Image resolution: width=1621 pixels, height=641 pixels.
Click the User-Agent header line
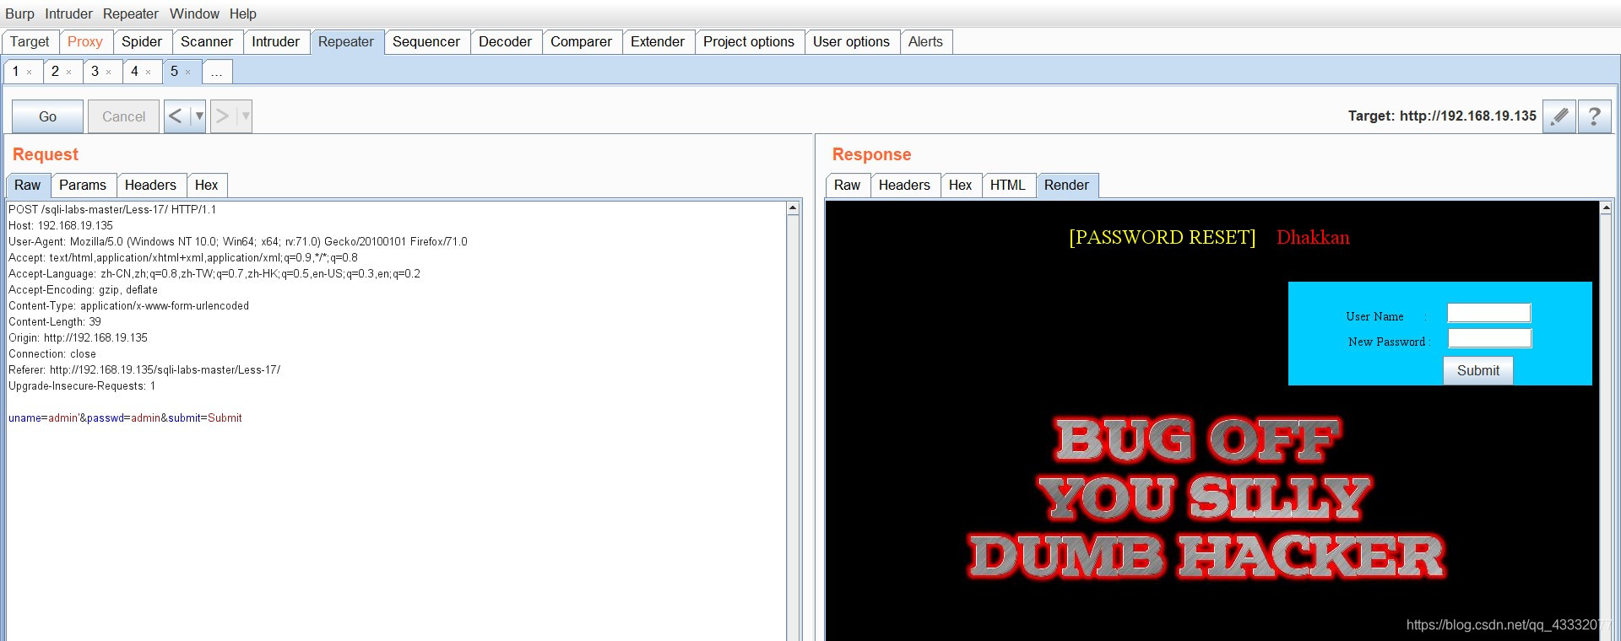tap(238, 242)
